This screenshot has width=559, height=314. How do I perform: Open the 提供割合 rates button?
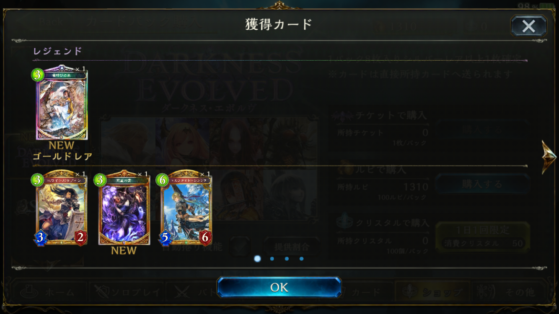pyautogui.click(x=292, y=247)
